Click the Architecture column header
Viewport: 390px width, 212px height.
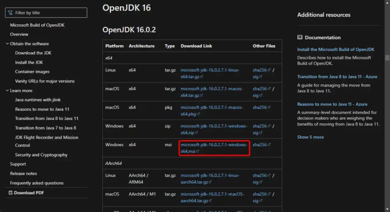(141, 46)
